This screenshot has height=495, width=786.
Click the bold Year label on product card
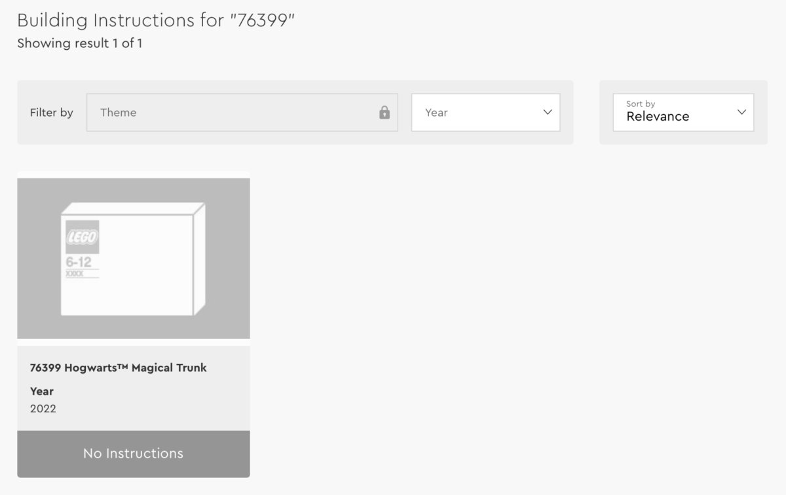pos(42,391)
